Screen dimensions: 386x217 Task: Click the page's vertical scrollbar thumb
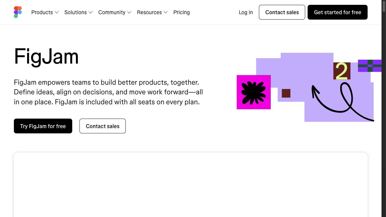[x=384, y=7]
